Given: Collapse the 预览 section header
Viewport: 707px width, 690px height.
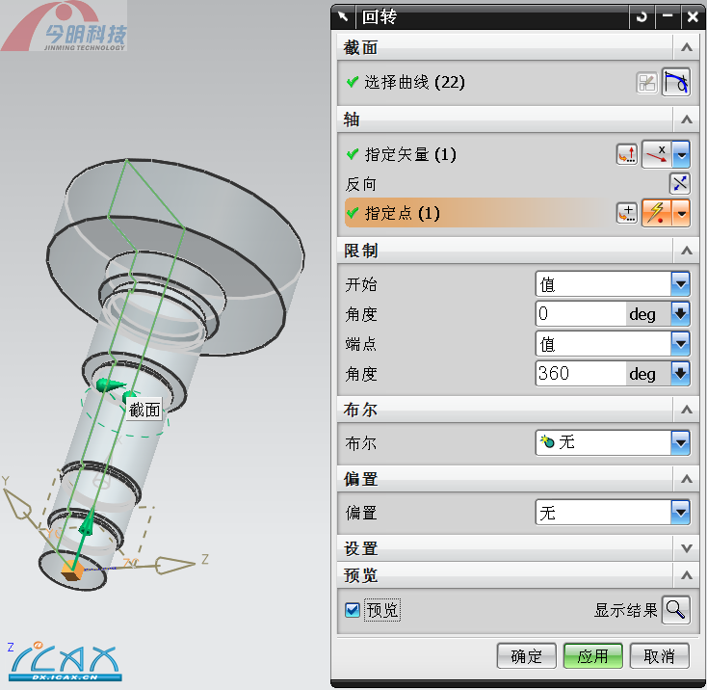Looking at the screenshot, I should pyautogui.click(x=686, y=575).
